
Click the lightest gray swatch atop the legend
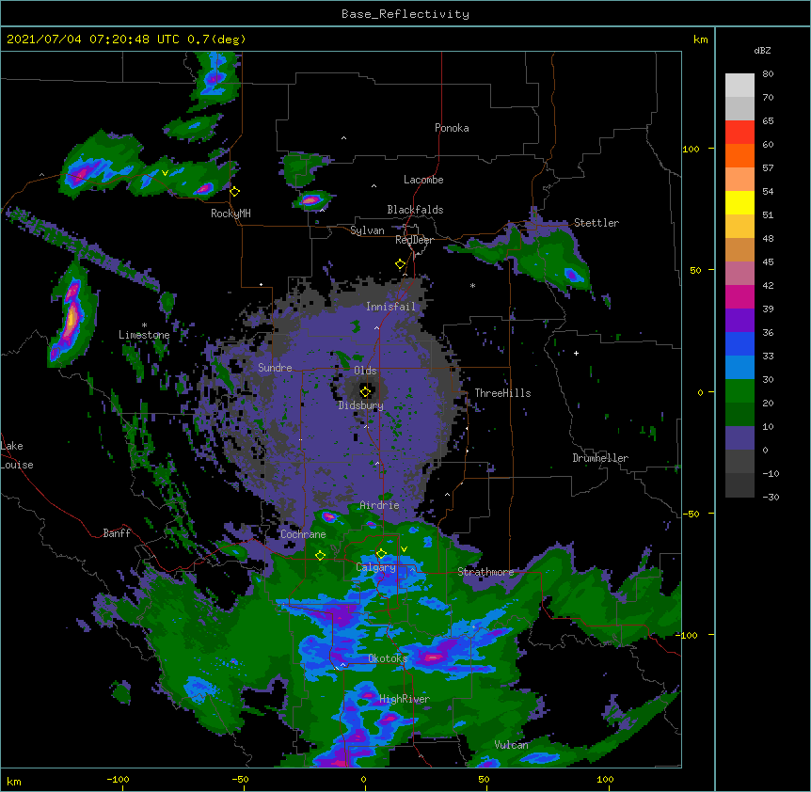click(739, 85)
